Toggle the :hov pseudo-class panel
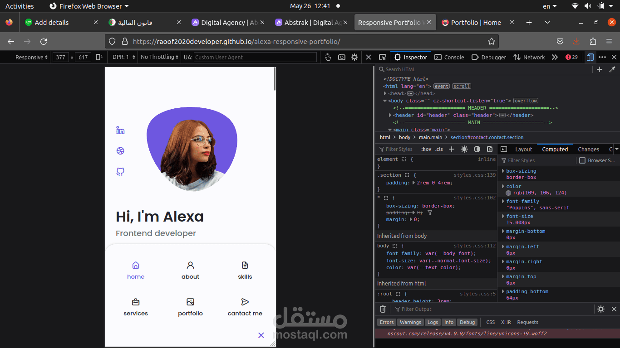The width and height of the screenshot is (620, 348). point(426,149)
